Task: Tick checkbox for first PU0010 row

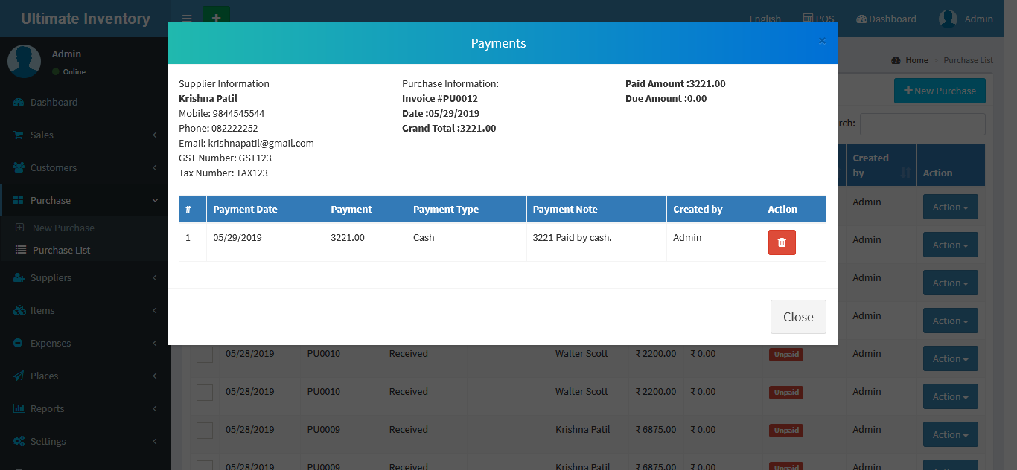Action: pyautogui.click(x=205, y=355)
